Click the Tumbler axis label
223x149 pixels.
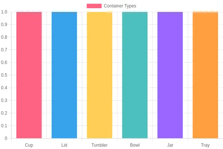[x=100, y=145]
